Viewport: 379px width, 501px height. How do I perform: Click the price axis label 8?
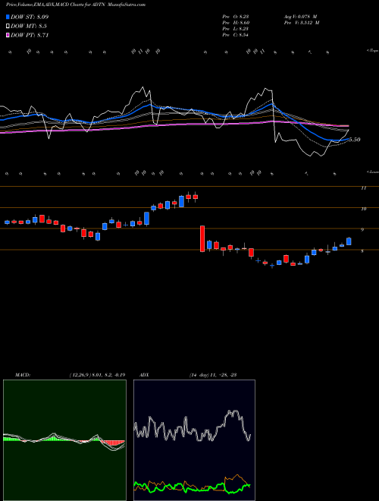(x=362, y=251)
